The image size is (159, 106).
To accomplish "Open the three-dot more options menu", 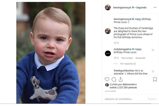I will coord(155,7).
